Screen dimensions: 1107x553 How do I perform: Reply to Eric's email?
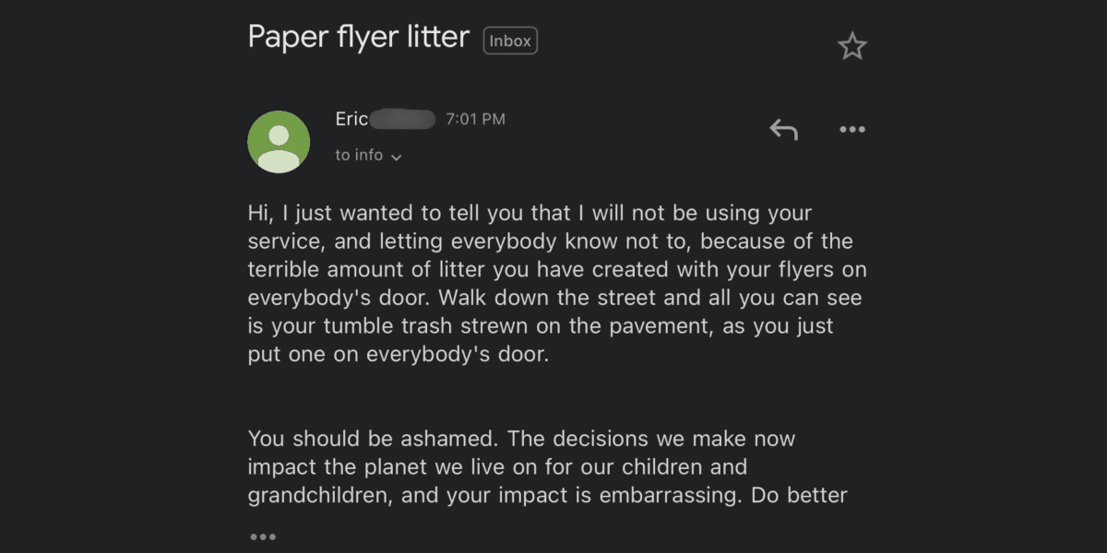pos(783,130)
